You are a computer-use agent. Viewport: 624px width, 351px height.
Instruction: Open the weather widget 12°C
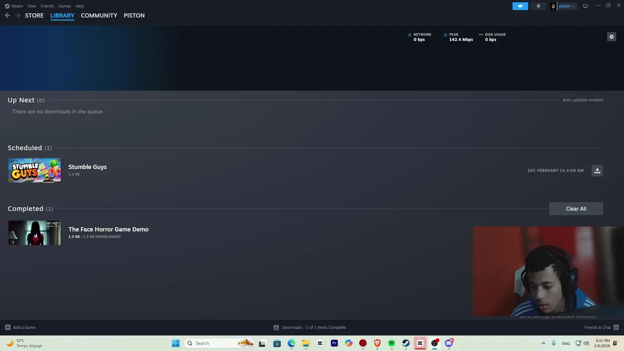(24, 343)
